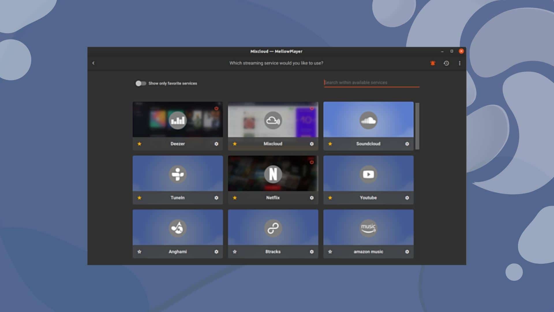Open Netflix settings gear
This screenshot has width=554, height=312.
click(x=312, y=198)
